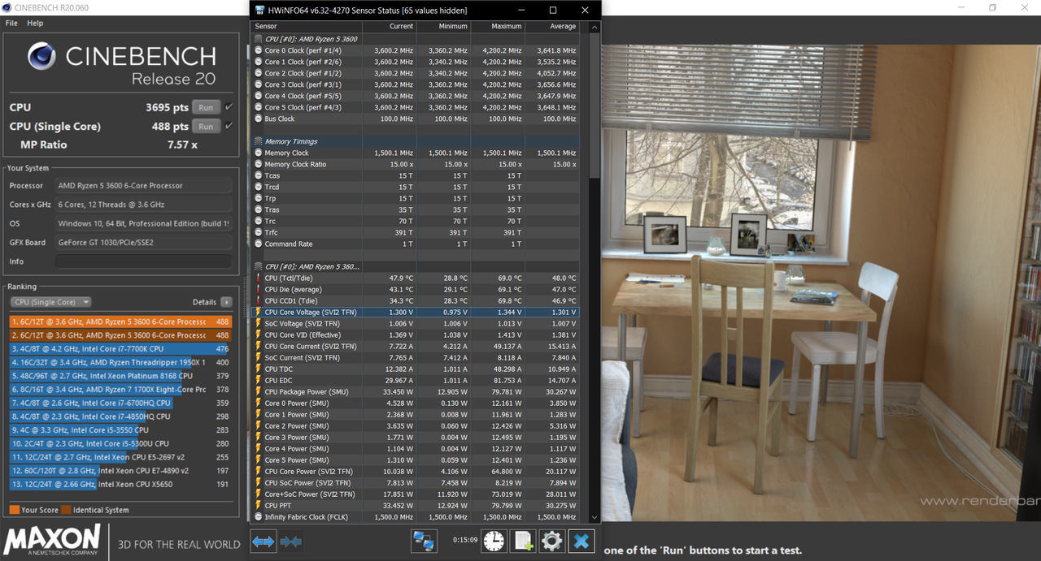Screen dimensions: 1041x561
Task: Select ranking row 'Intel Core i7-7700K CPU'
Action: (120, 348)
